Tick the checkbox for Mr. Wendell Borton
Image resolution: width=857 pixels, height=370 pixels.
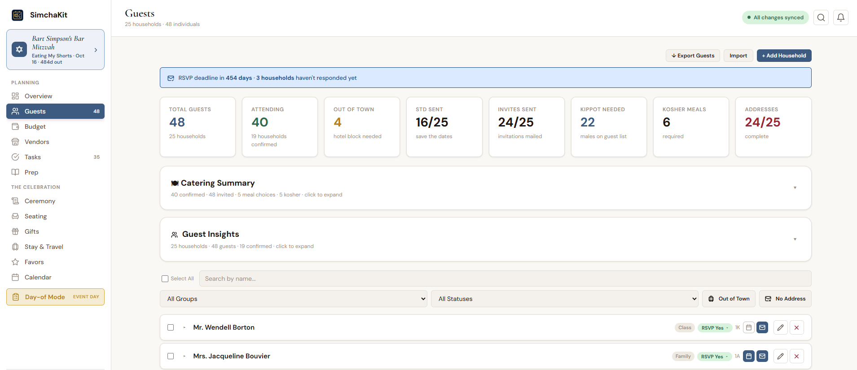coord(171,327)
